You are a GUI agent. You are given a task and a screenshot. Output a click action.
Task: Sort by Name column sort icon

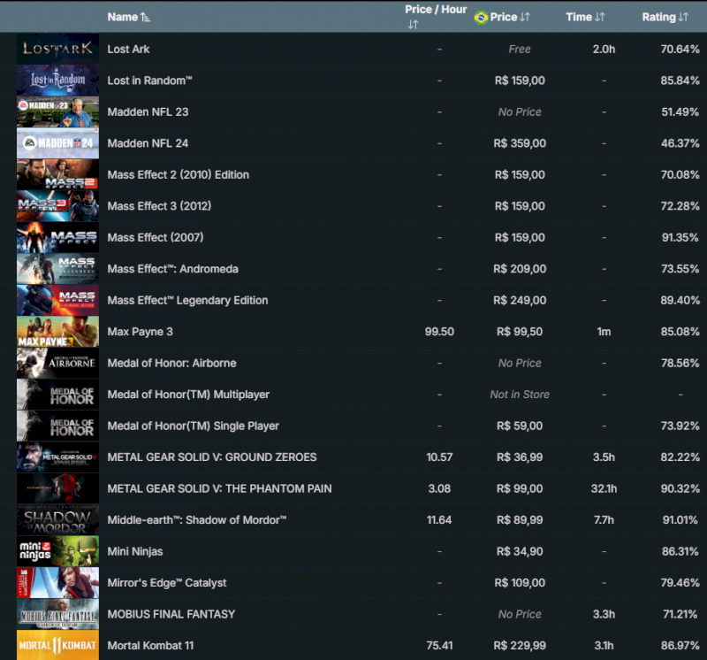click(x=146, y=17)
